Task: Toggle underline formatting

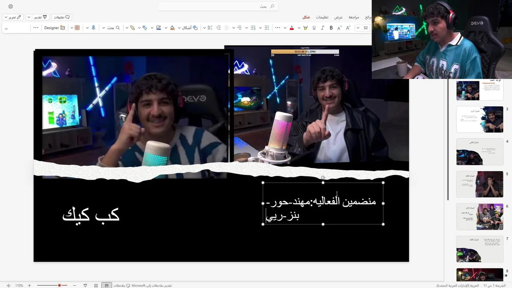Action: (314, 28)
